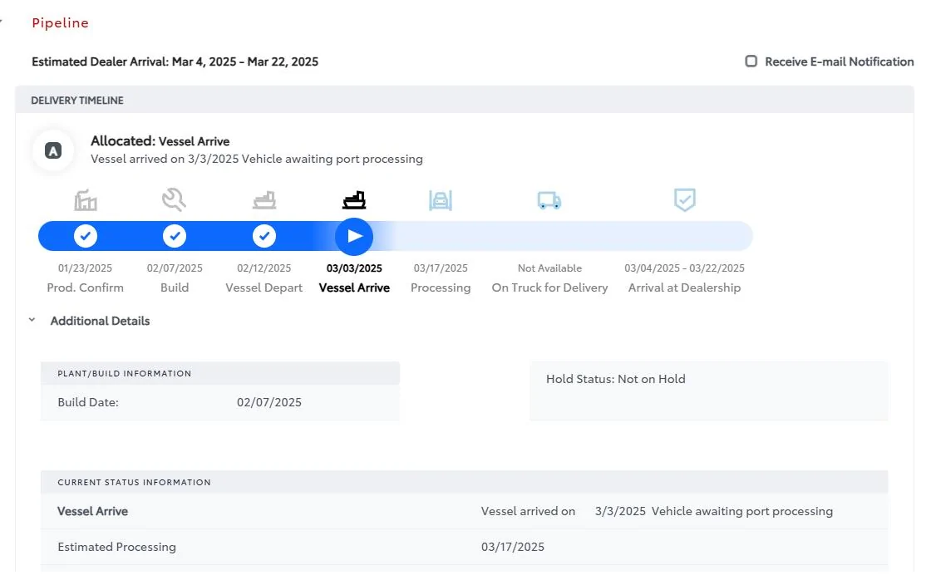Click the Processing car wash icon
Viewport: 931px width, 580px height.
[x=441, y=200]
